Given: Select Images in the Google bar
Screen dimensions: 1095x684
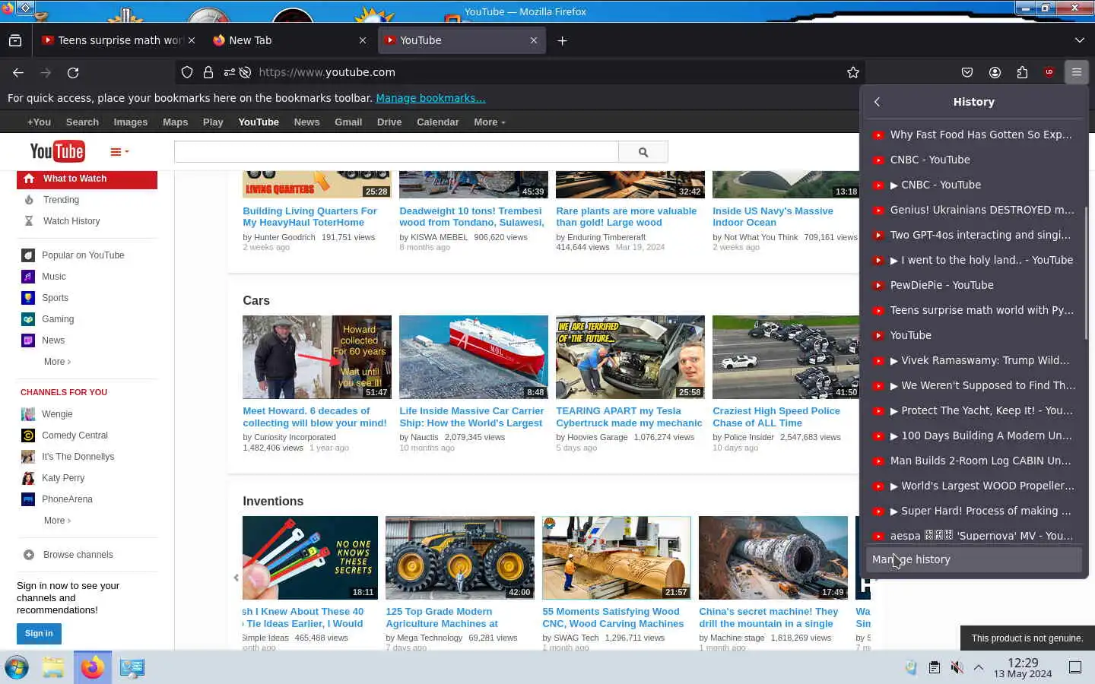Looking at the screenshot, I should click(x=131, y=122).
